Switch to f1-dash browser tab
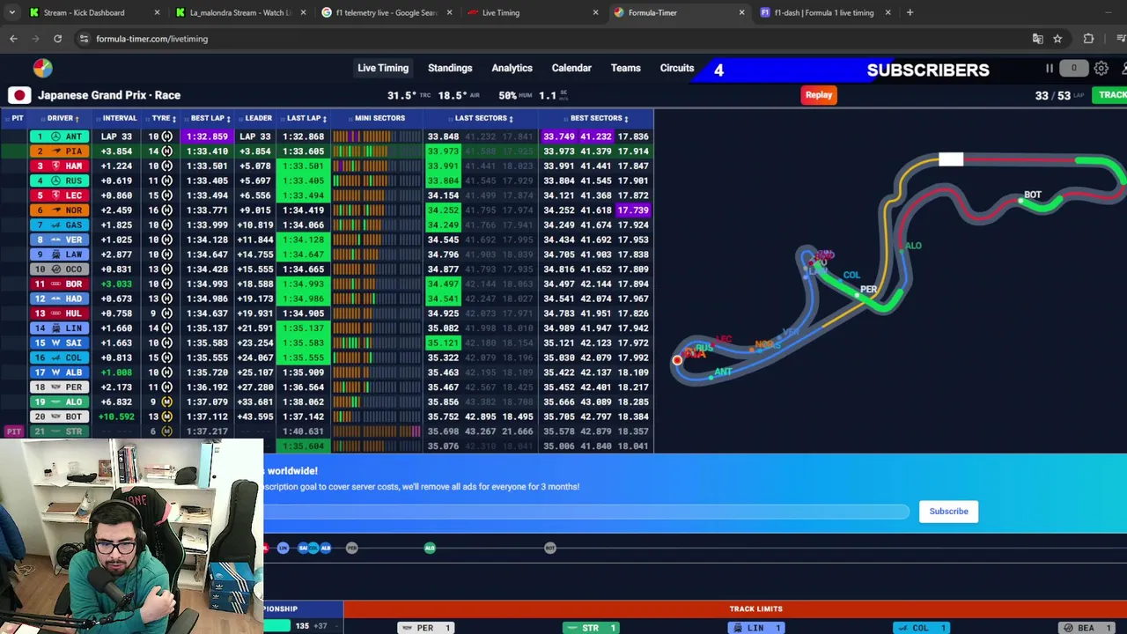This screenshot has height=634, width=1127. pos(824,12)
